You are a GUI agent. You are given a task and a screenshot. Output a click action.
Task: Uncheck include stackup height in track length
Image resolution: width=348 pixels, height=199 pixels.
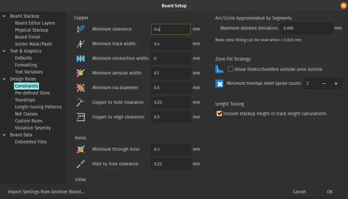[219, 113]
